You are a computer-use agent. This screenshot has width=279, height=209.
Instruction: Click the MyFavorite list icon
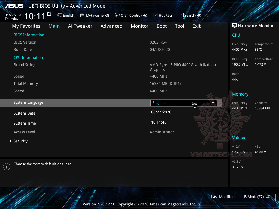(83, 15)
